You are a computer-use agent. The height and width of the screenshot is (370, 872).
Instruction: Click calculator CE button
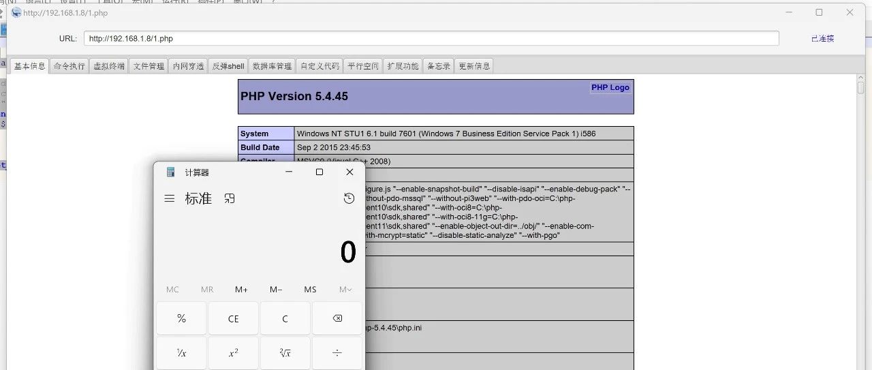233,318
